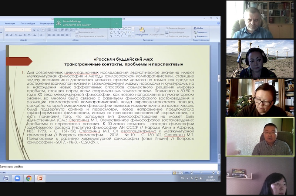
Task: Open Zoom from the taskbar
Action: click(x=17, y=178)
